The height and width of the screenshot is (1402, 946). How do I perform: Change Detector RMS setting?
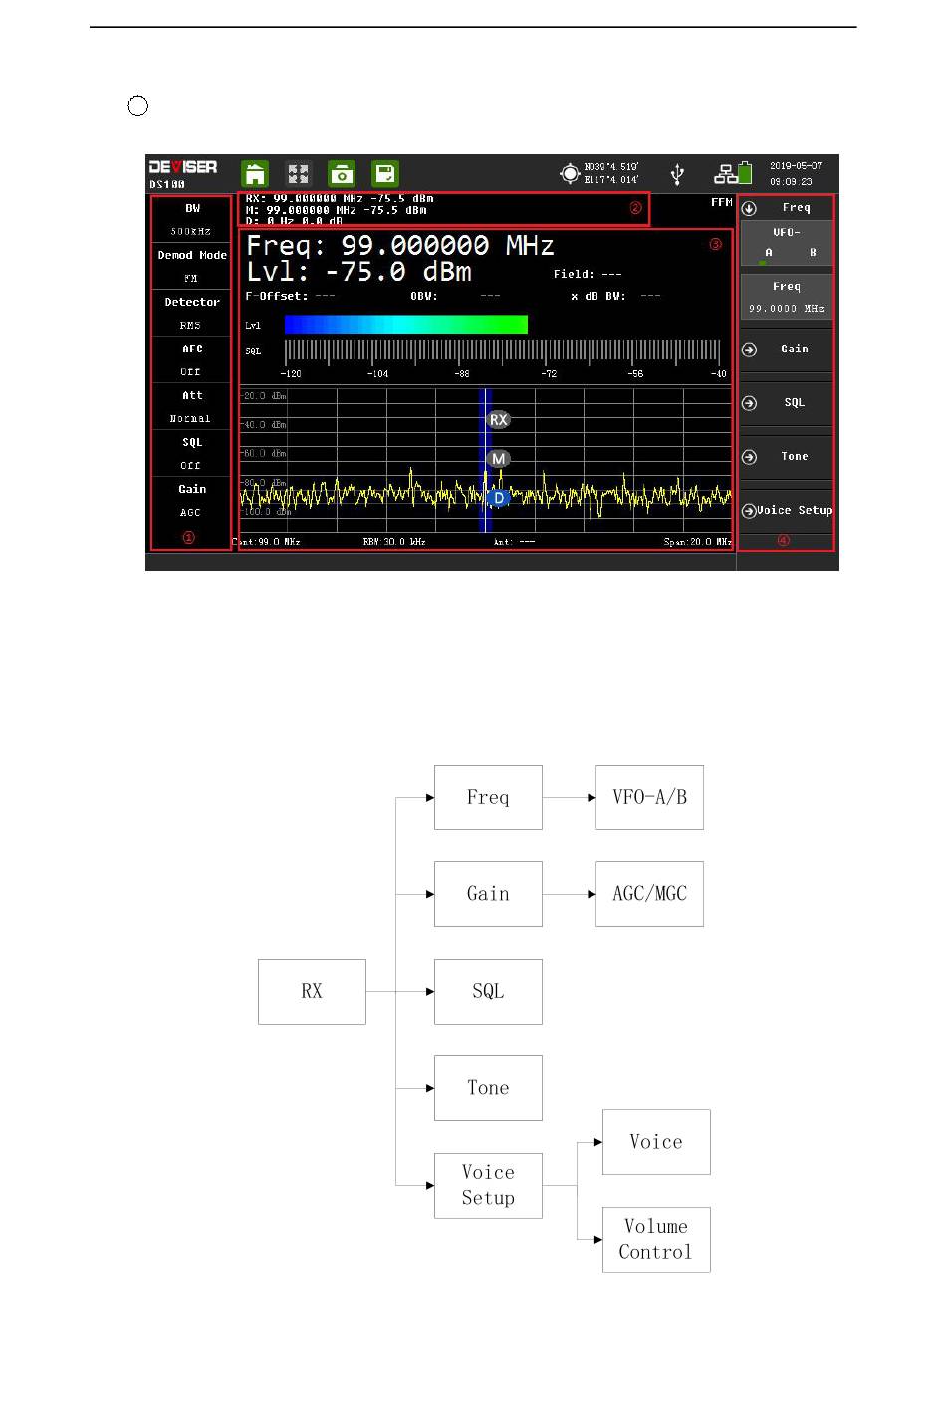191,313
